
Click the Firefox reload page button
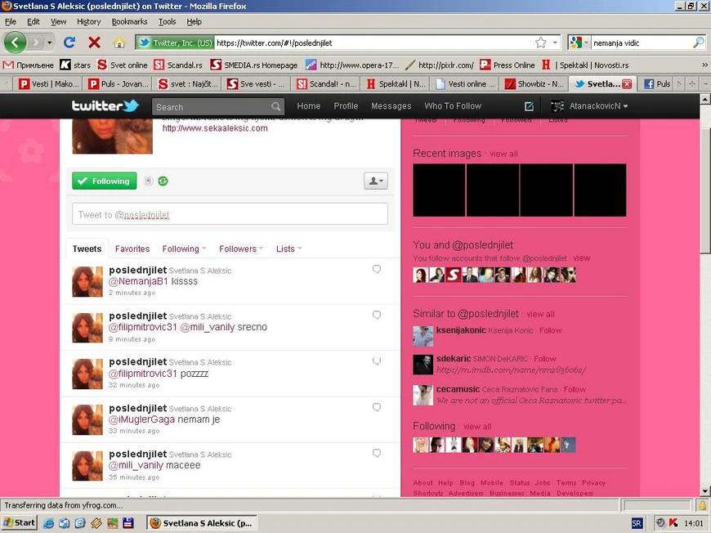tap(69, 43)
